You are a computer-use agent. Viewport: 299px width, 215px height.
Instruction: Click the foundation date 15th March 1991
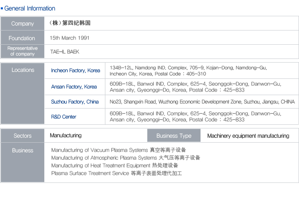(70, 38)
